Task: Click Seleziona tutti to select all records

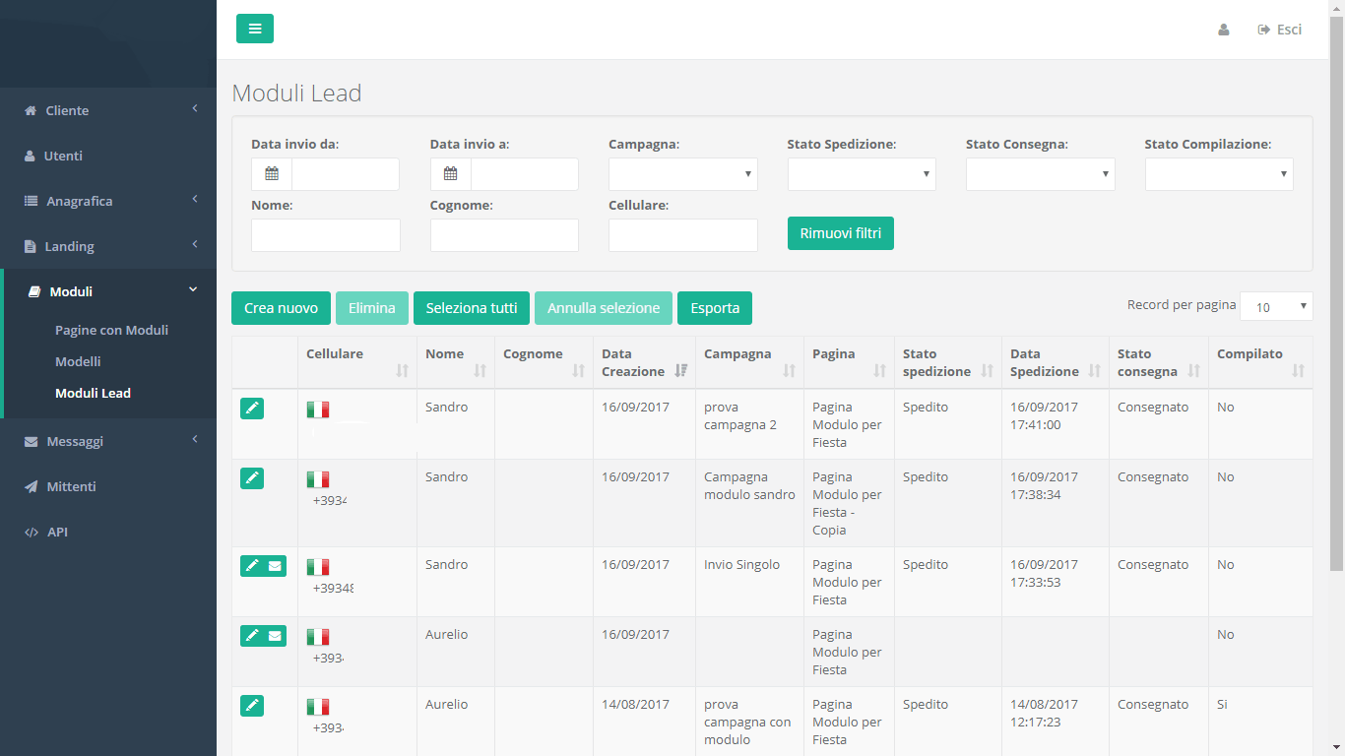Action: click(471, 308)
